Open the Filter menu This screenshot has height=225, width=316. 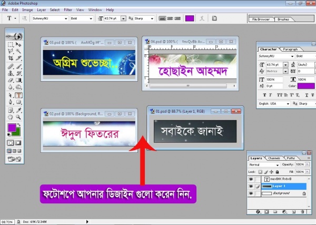[x=68, y=9]
